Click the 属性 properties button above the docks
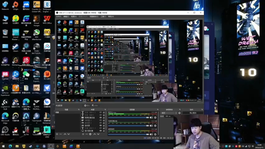The width and height of the screenshot is (265, 149). click(x=87, y=106)
